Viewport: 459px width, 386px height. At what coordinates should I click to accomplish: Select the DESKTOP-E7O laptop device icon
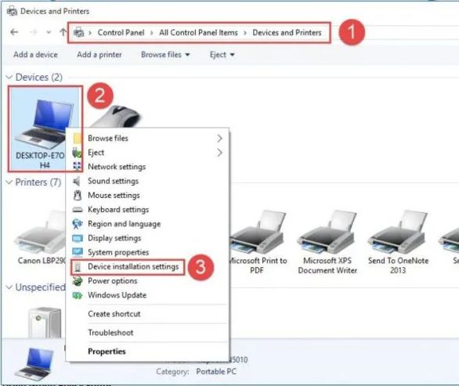point(44,128)
